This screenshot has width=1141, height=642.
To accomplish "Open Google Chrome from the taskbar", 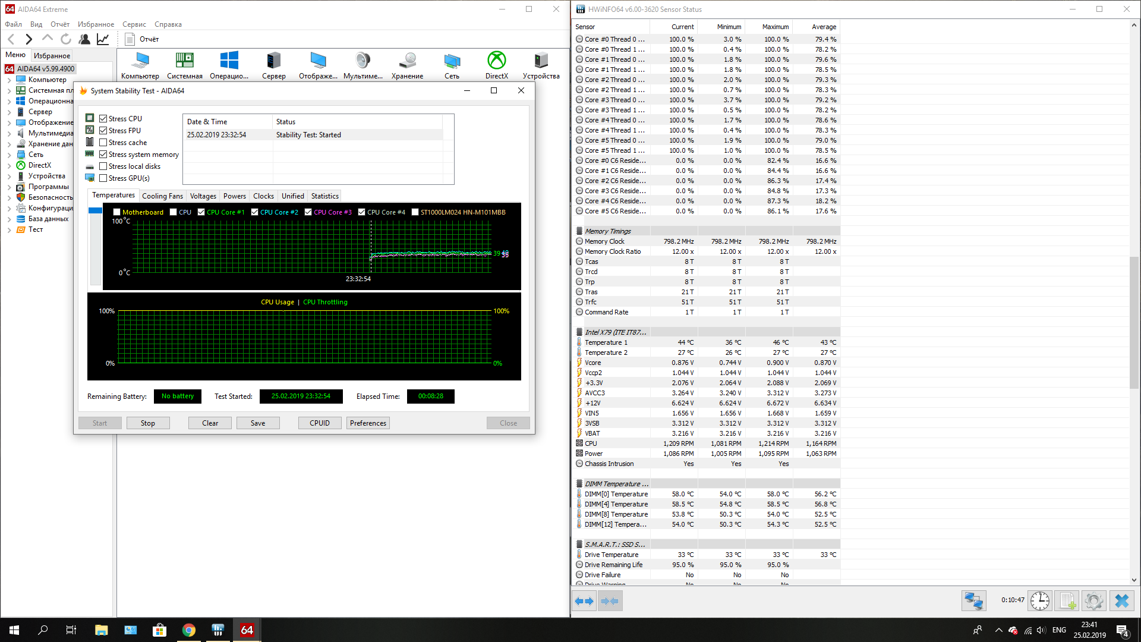I will (x=189, y=630).
